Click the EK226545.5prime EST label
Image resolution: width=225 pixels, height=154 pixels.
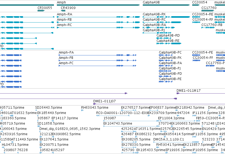pos(187,129)
